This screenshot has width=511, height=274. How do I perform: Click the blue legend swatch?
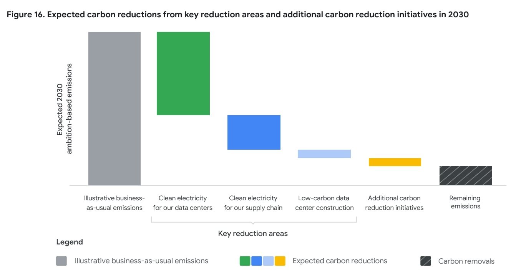pos(255,261)
